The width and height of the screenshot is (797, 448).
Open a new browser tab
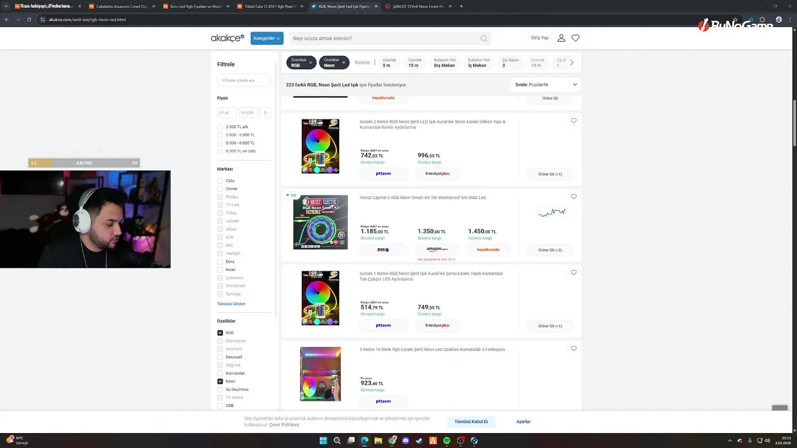(x=461, y=6)
